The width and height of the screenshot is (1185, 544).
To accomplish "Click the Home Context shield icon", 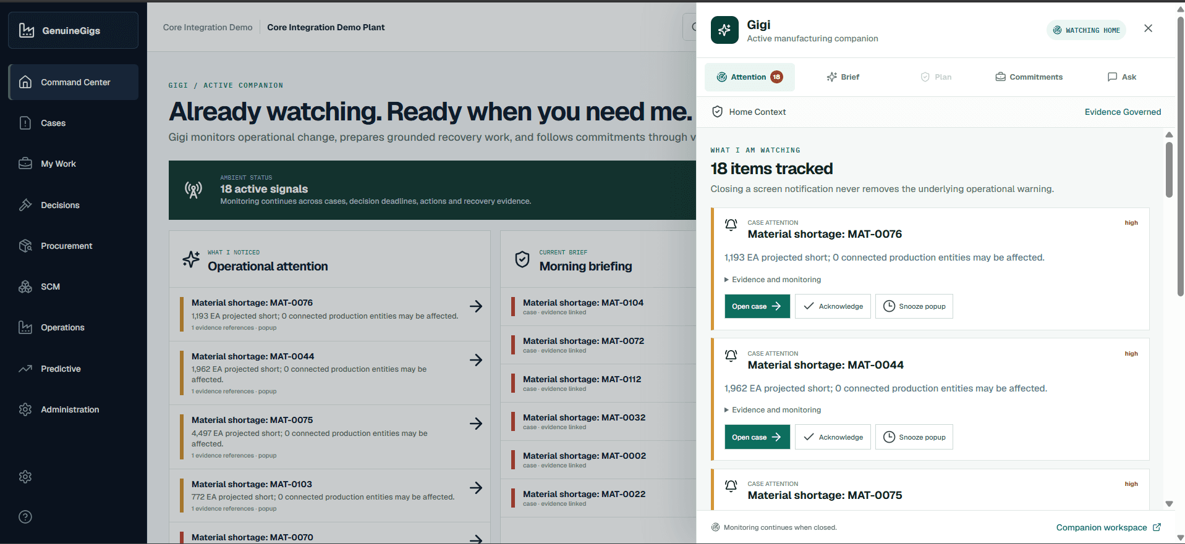I will pyautogui.click(x=718, y=112).
